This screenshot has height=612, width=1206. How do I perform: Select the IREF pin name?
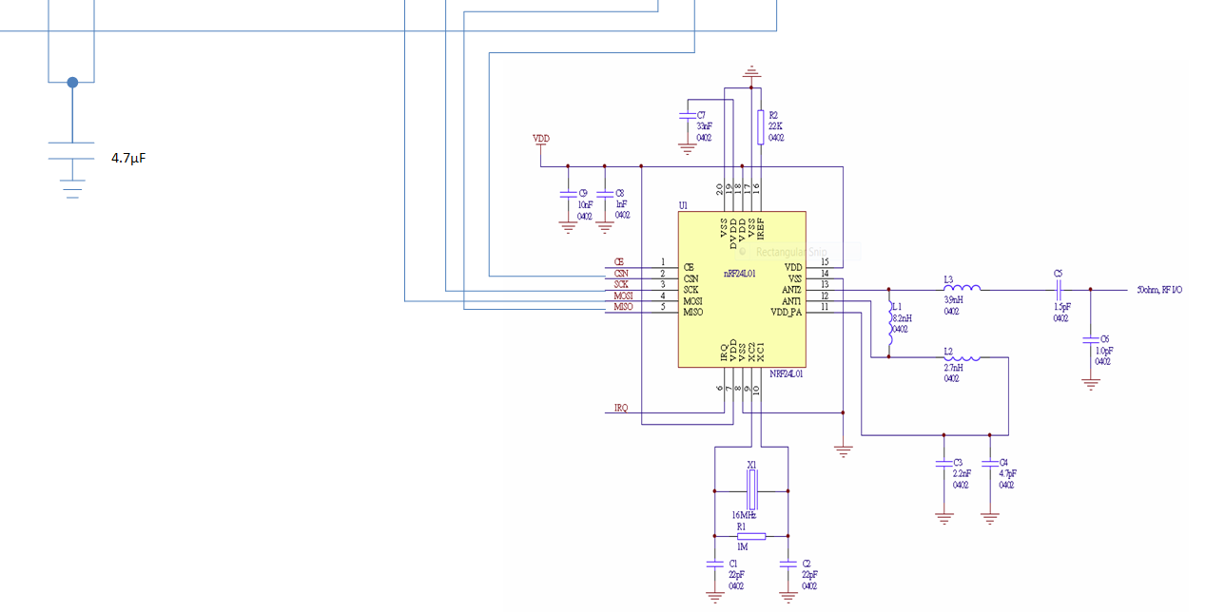(760, 229)
